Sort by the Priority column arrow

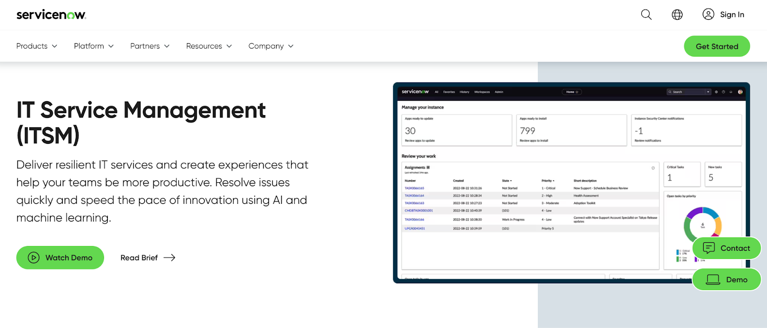554,181
